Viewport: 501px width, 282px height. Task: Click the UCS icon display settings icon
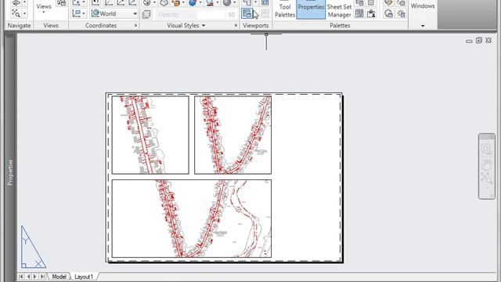point(77,13)
